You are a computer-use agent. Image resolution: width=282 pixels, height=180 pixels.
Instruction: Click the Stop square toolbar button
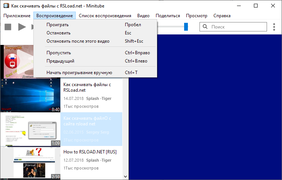[8, 27]
